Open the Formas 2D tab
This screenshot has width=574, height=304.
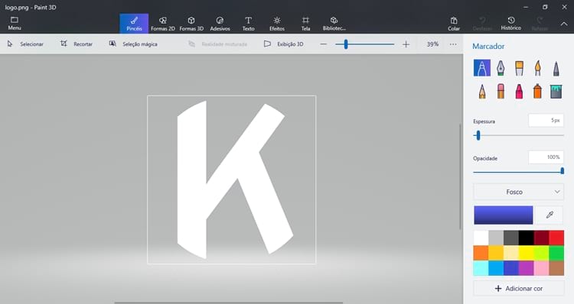[162, 24]
